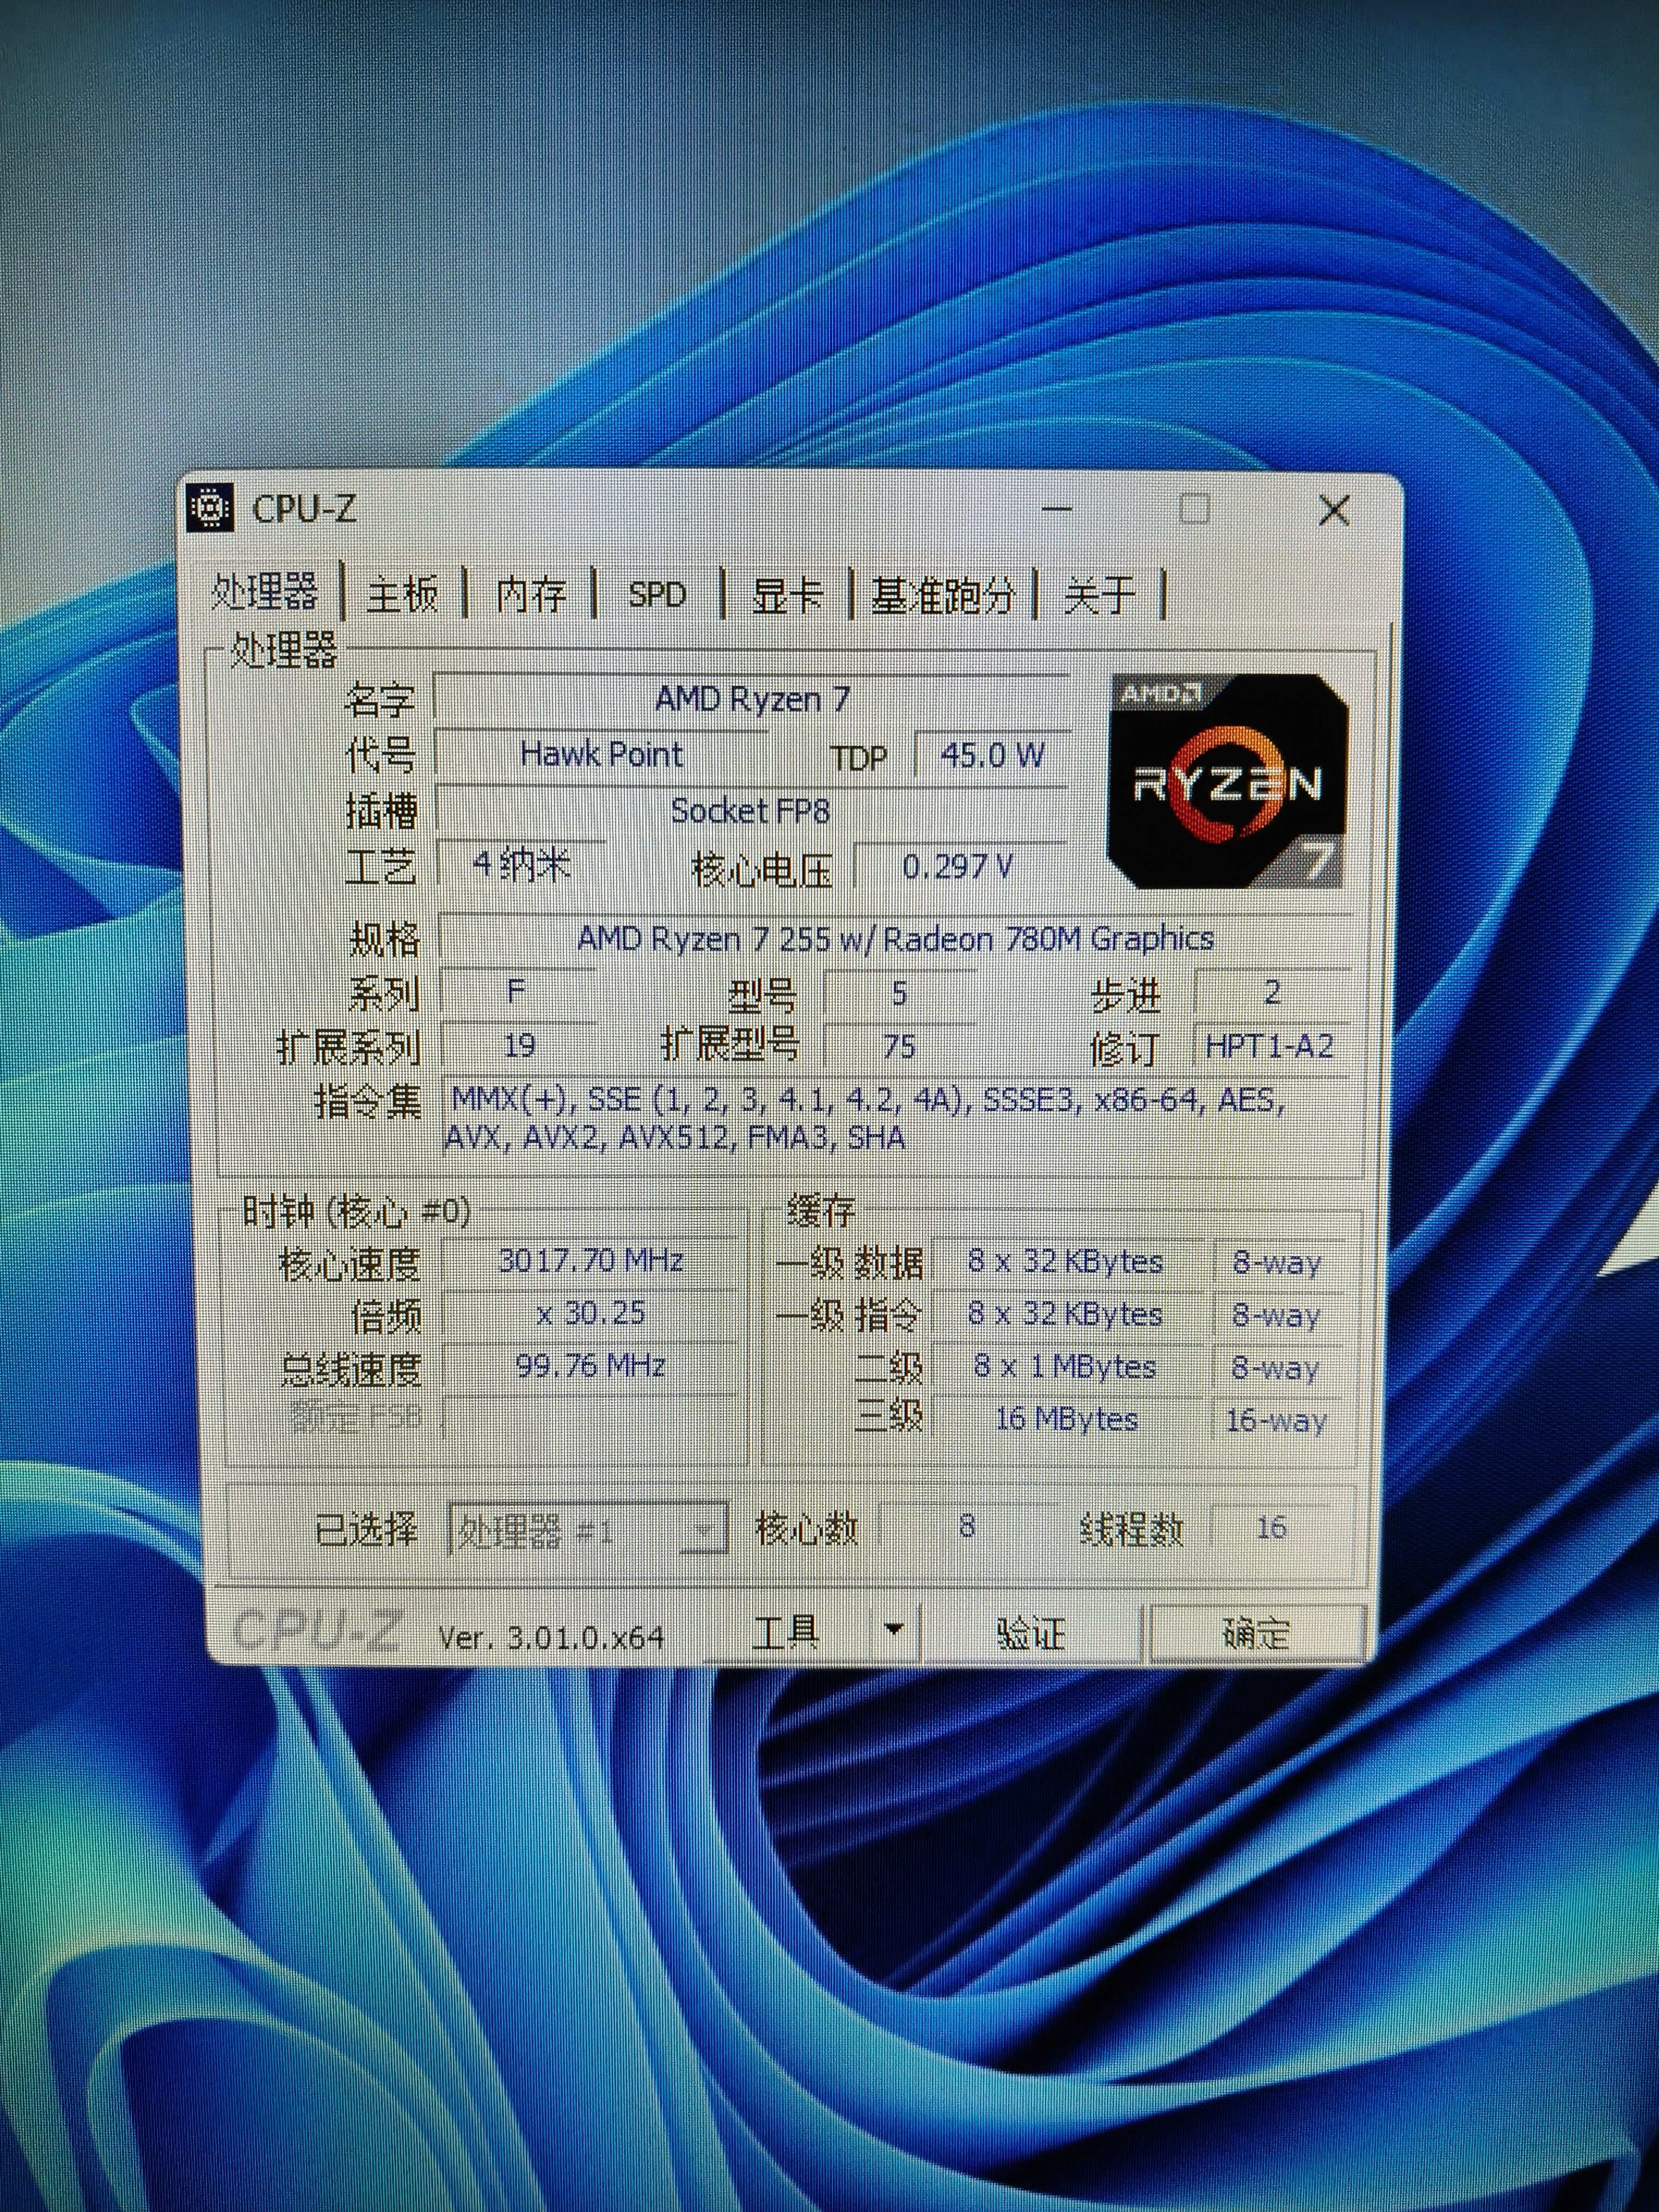Click the 名字 field AMD Ryzen 7

[x=753, y=697]
